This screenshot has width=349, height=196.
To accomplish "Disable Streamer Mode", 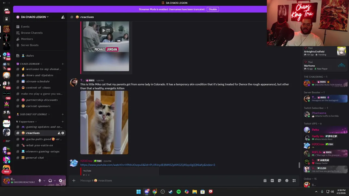I will (213, 9).
